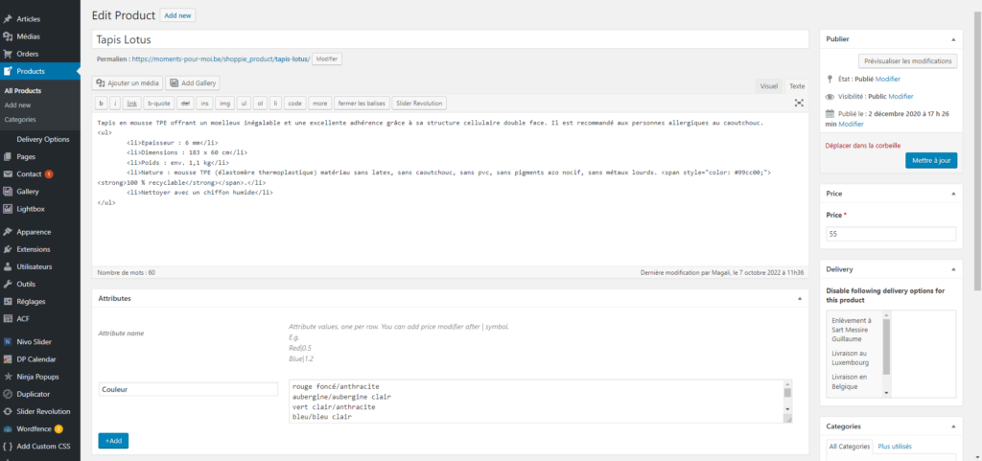The image size is (982, 461).
Task: Open the All Categories tab
Action: point(850,447)
